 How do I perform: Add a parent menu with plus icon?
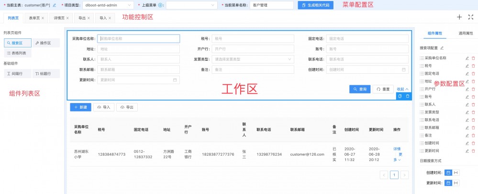click(160, 5)
